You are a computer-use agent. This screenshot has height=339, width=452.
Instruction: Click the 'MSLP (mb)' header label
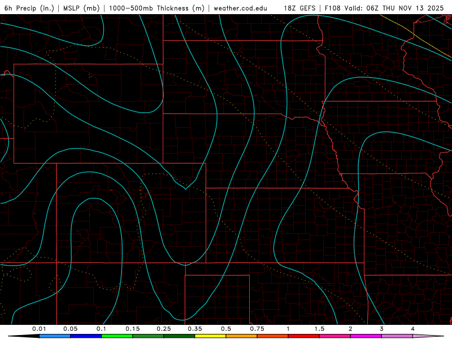coord(81,8)
